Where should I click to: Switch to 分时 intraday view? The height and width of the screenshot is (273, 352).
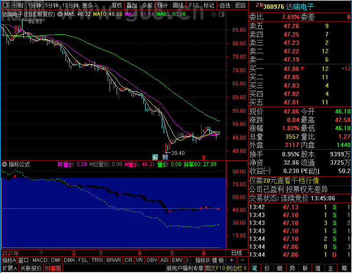click(x=18, y=5)
